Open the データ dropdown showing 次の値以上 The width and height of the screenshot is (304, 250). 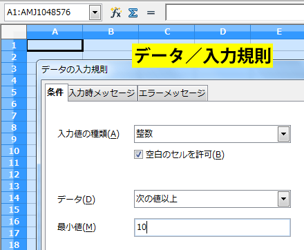pyautogui.click(x=212, y=199)
